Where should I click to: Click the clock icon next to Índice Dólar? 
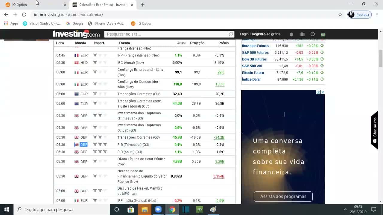coord(322,79)
